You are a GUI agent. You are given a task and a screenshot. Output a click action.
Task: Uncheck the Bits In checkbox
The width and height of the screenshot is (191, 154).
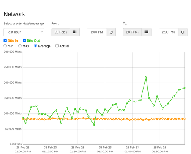click(5, 41)
